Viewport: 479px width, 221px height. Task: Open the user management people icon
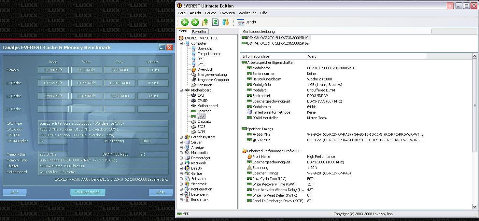click(225, 22)
